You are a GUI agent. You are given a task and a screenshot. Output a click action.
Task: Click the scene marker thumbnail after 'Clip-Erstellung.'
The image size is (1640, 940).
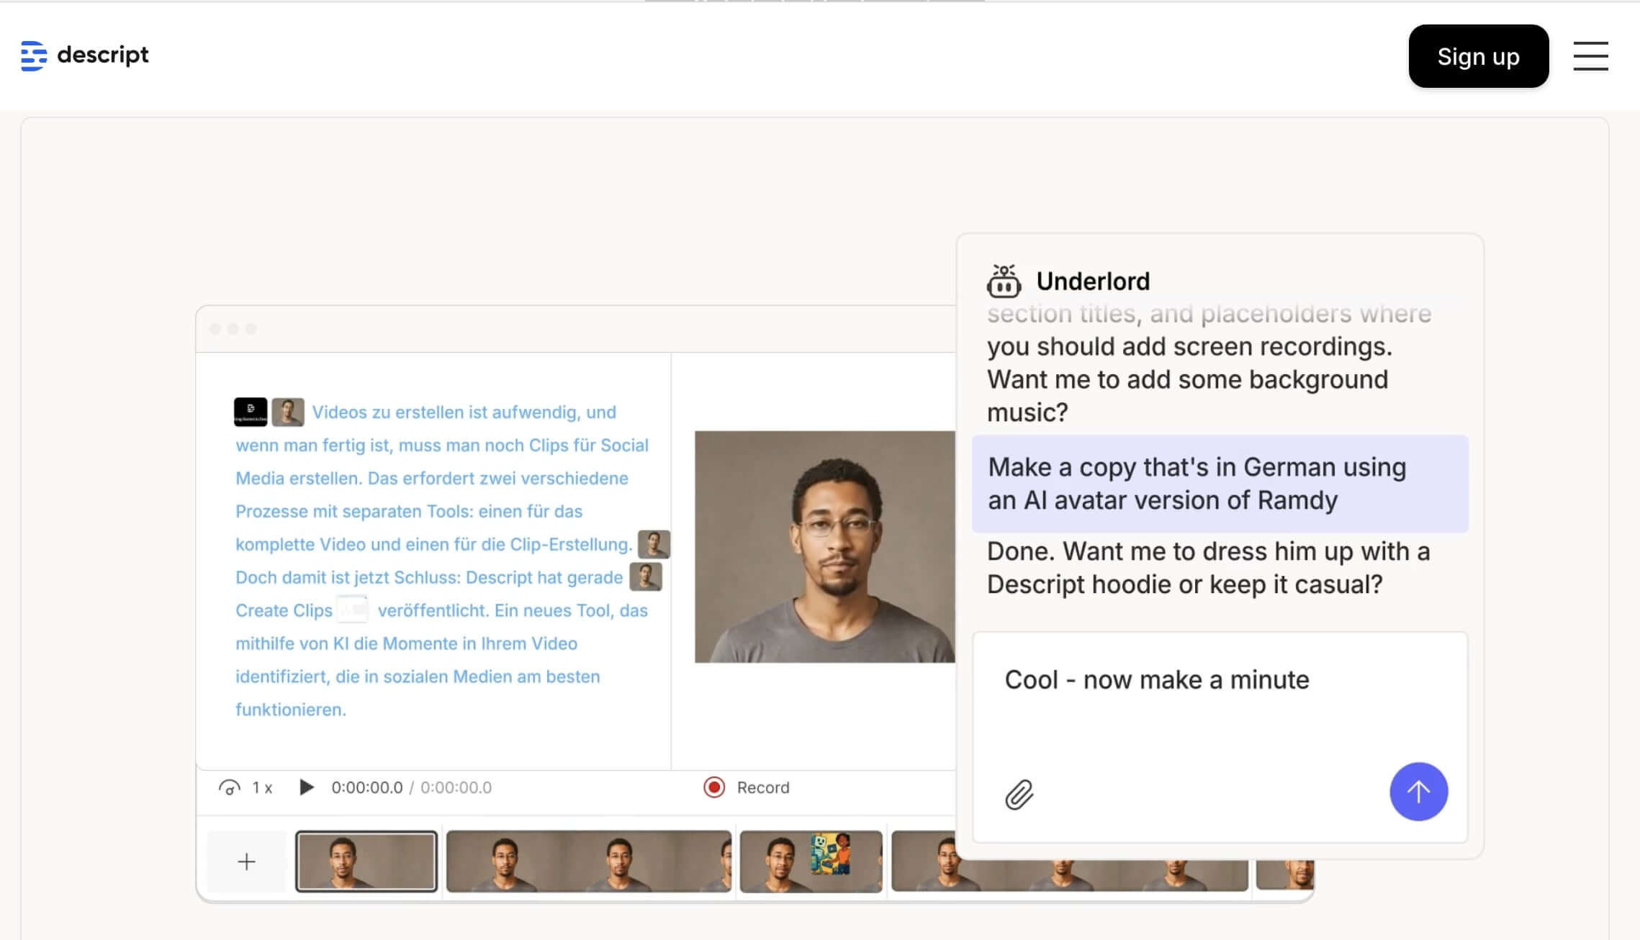point(654,544)
